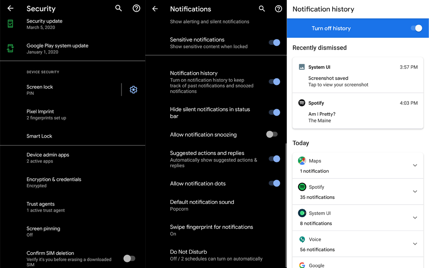Toggle Hide silent notifications in status bar
Image resolution: width=429 pixels, height=268 pixels.
[x=274, y=112]
